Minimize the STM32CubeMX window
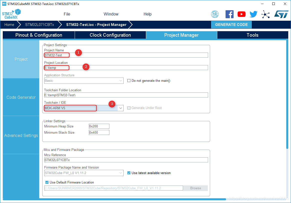The width and height of the screenshot is (291, 203). (x=262, y=4)
